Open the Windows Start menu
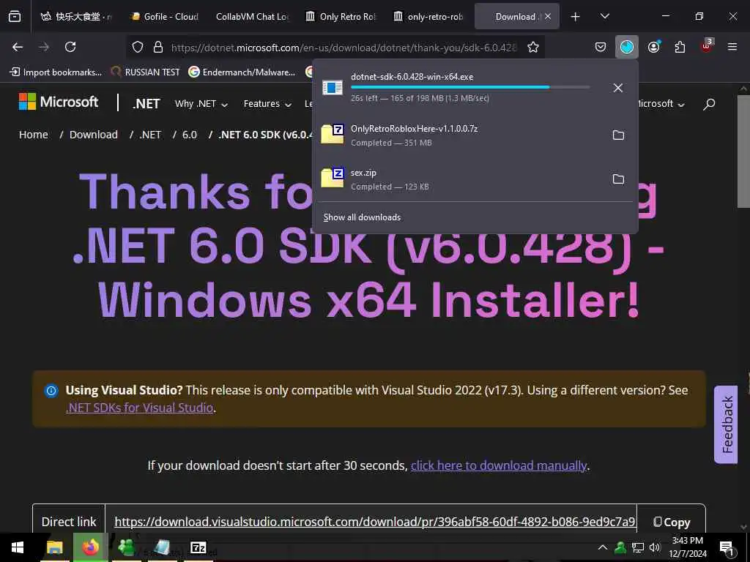The height and width of the screenshot is (562, 750). click(x=18, y=547)
